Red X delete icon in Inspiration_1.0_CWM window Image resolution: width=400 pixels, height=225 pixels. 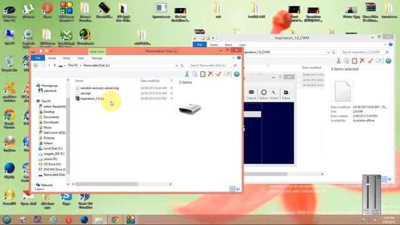(362, 61)
